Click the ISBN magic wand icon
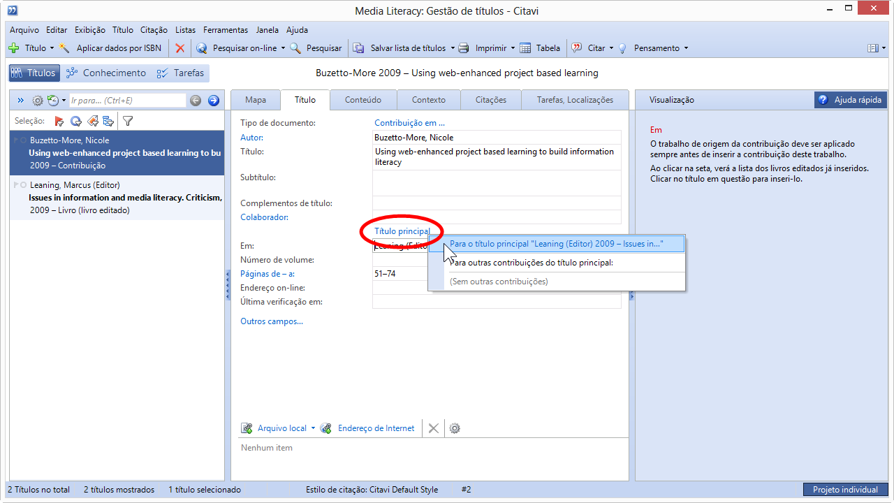894x503 pixels. tap(65, 48)
